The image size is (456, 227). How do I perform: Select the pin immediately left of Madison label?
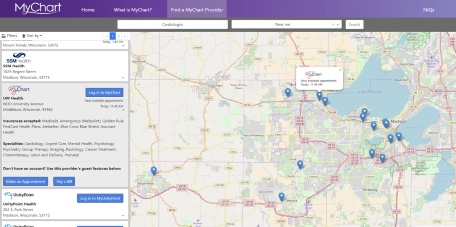(x=386, y=123)
